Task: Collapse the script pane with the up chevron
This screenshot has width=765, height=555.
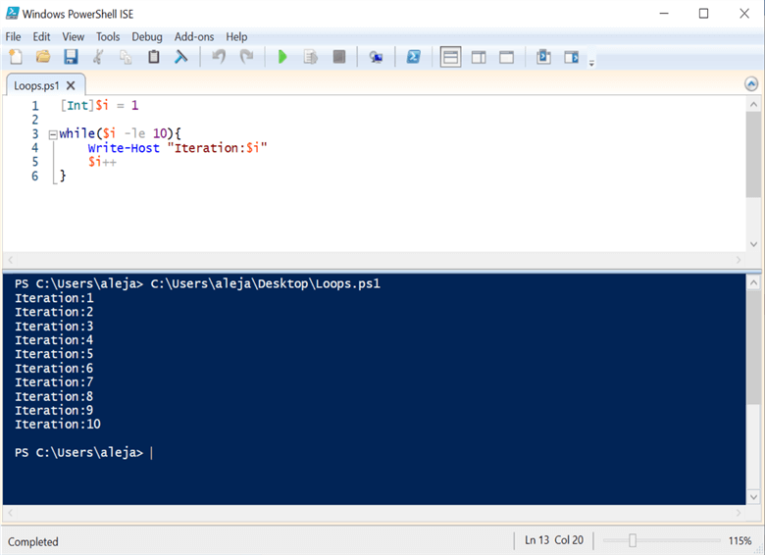Action: pos(751,84)
